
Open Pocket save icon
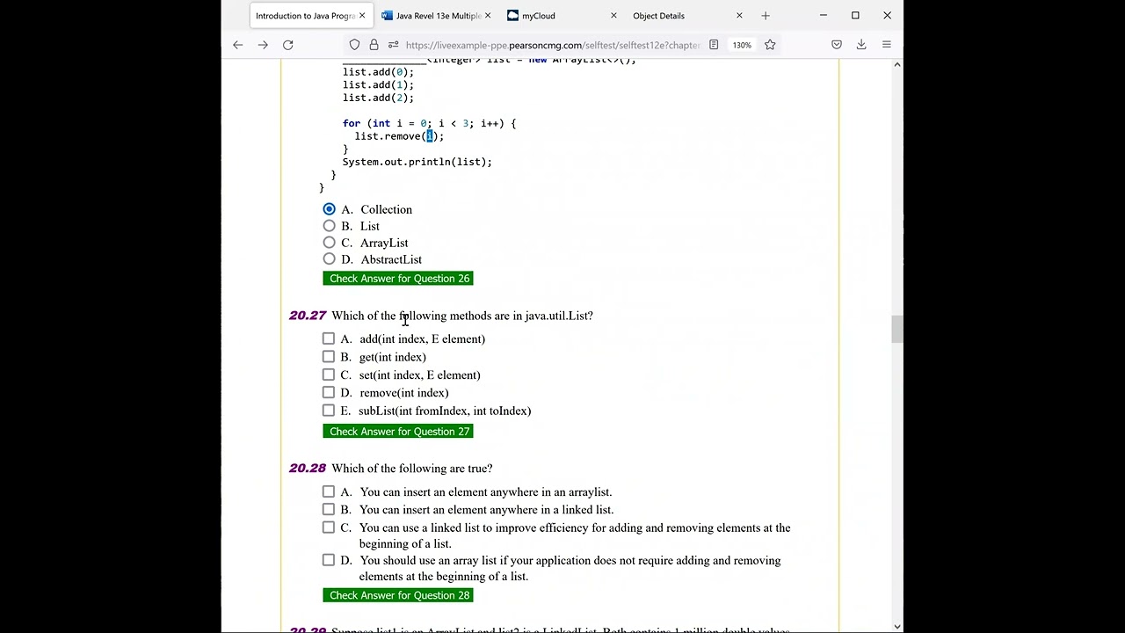click(837, 45)
